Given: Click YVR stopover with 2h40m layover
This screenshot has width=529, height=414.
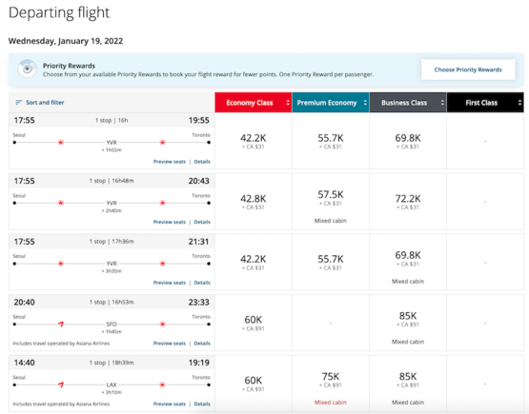Looking at the screenshot, I should (112, 203).
